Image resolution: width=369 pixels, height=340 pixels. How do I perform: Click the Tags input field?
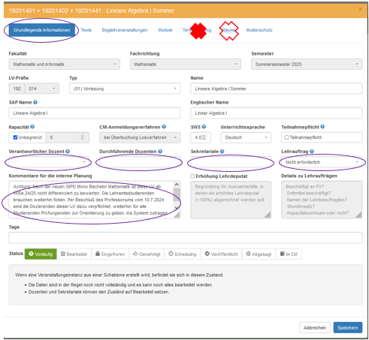click(186, 238)
